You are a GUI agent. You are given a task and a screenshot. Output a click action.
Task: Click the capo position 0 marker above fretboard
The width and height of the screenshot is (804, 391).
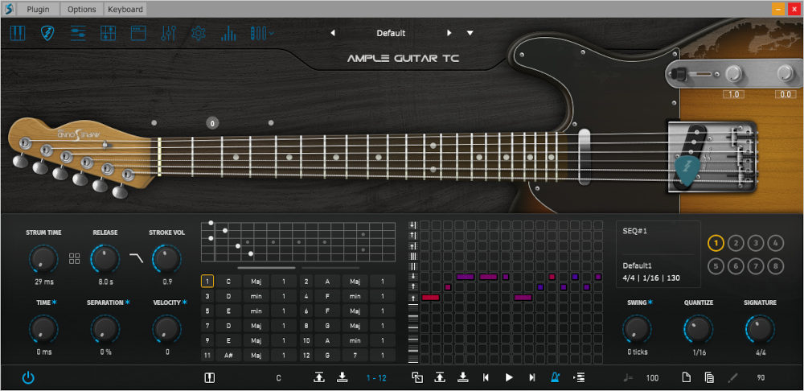point(212,122)
